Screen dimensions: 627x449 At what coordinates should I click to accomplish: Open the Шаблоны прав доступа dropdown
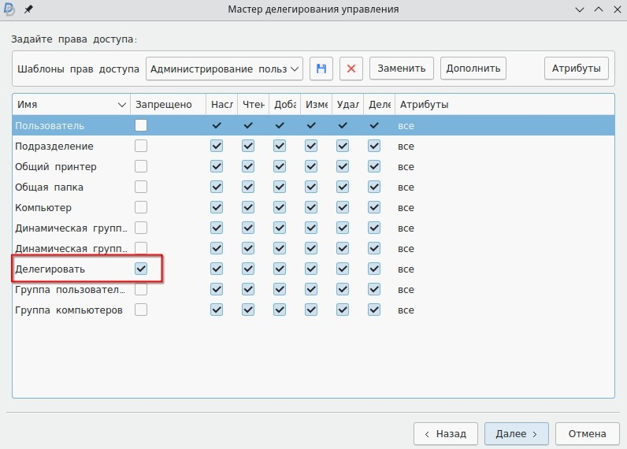pyautogui.click(x=224, y=69)
